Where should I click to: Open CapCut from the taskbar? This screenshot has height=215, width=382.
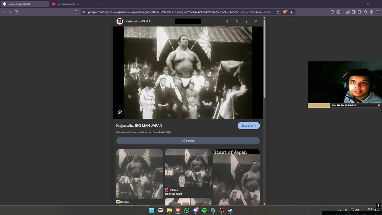pyautogui.click(x=161, y=210)
